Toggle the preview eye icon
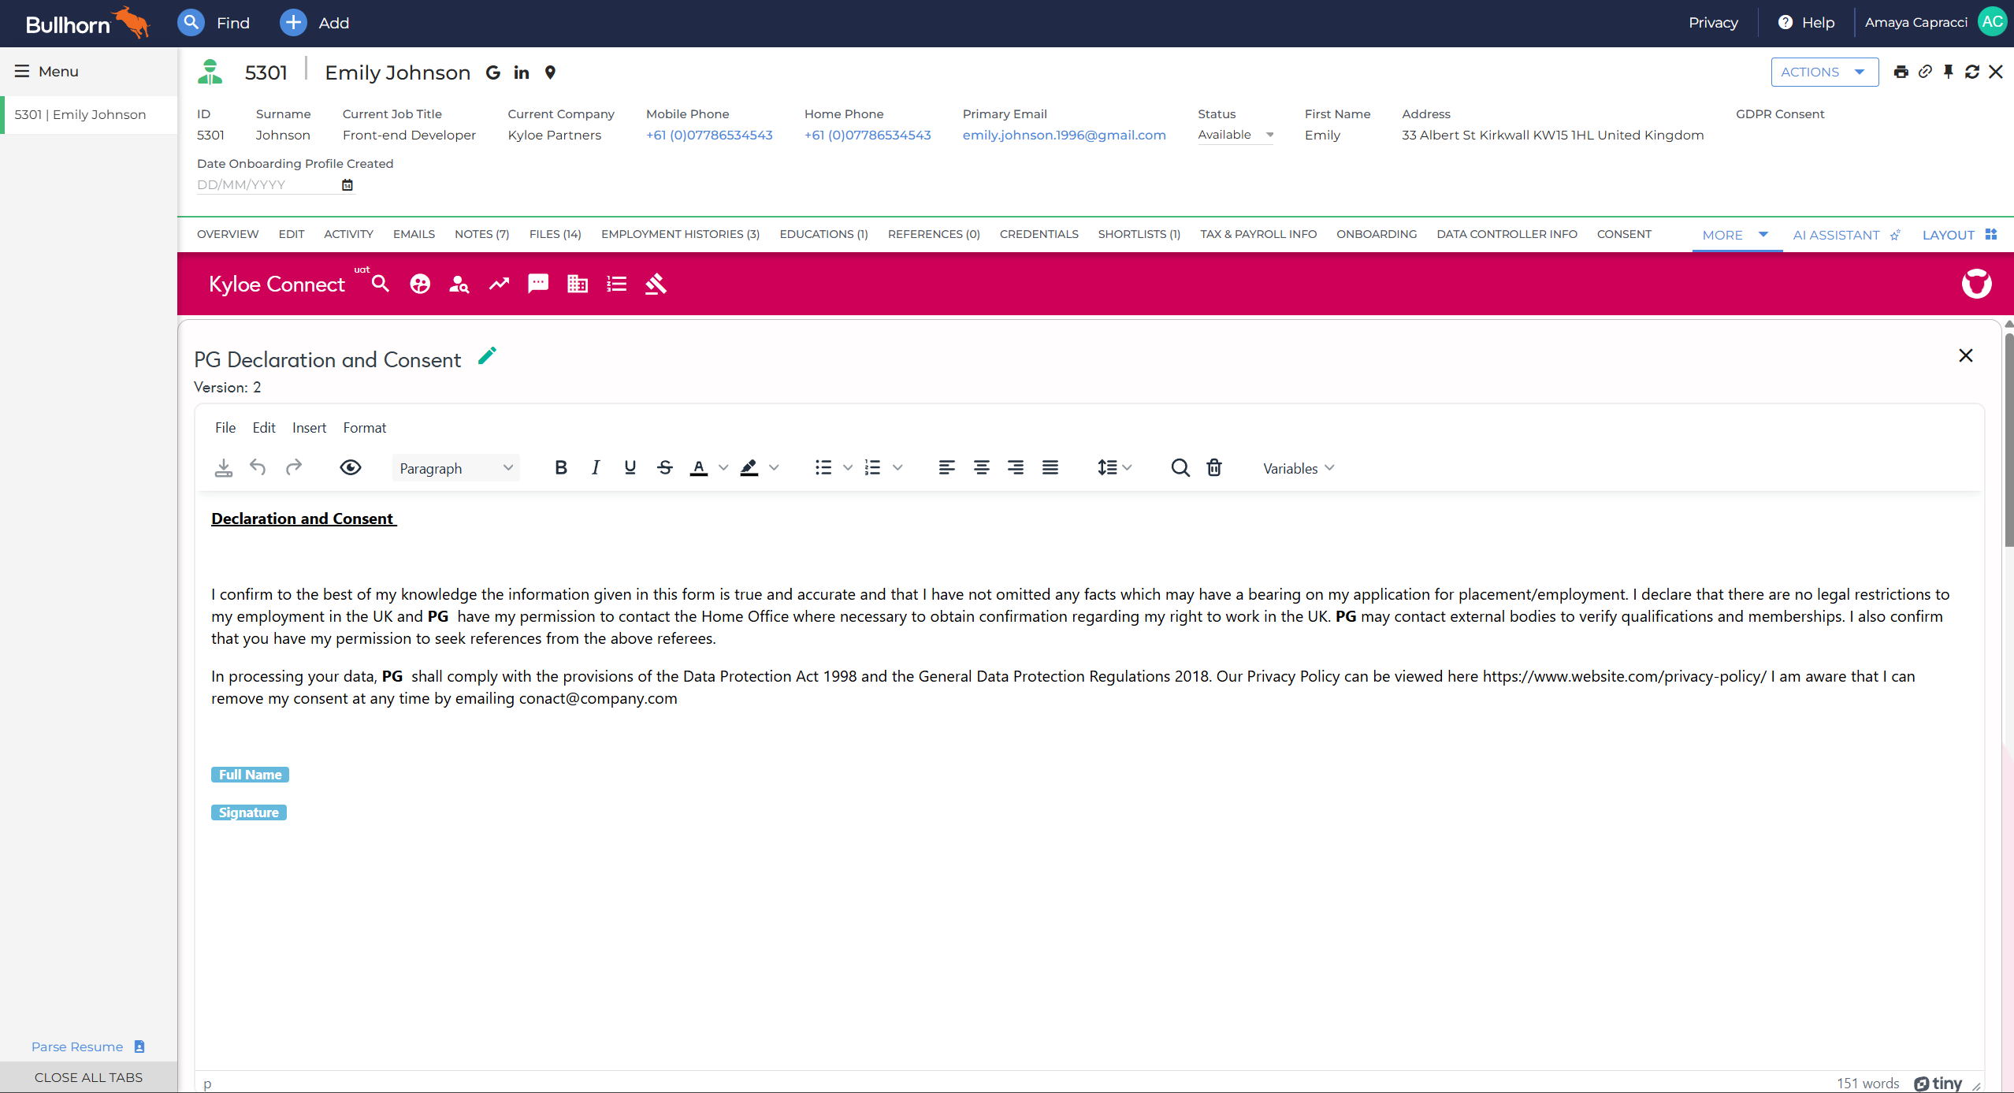The height and width of the screenshot is (1093, 2014). point(351,468)
